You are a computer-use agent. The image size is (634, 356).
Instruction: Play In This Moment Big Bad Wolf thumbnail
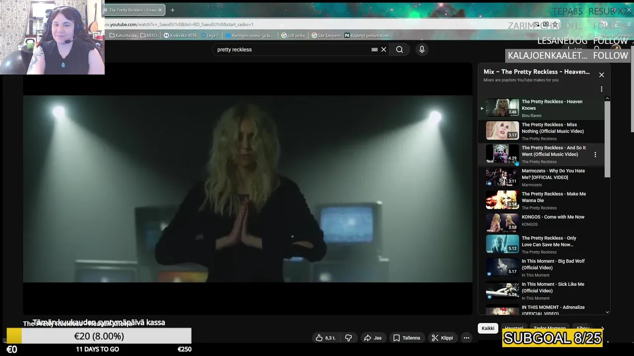[502, 267]
